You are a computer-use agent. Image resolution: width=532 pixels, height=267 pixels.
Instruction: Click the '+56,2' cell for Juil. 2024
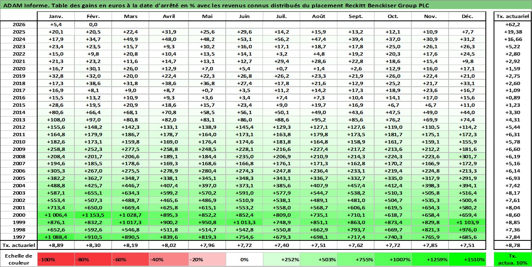(x=281, y=39)
